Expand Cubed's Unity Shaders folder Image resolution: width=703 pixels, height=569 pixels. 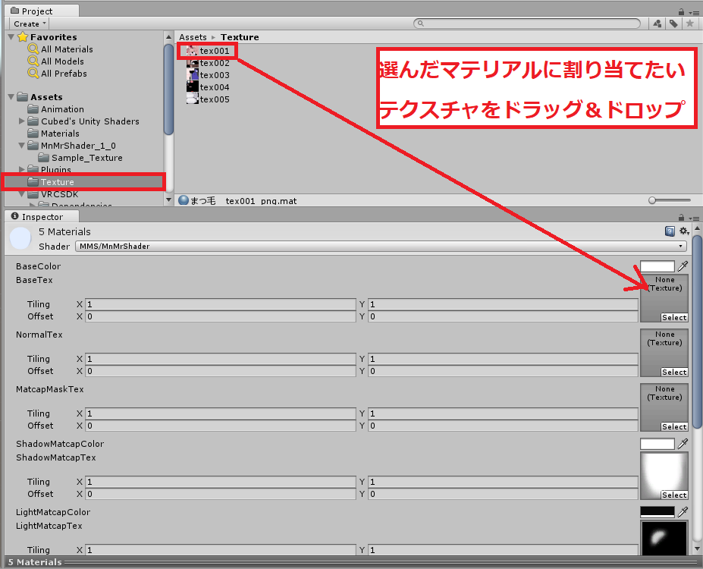[x=21, y=121]
